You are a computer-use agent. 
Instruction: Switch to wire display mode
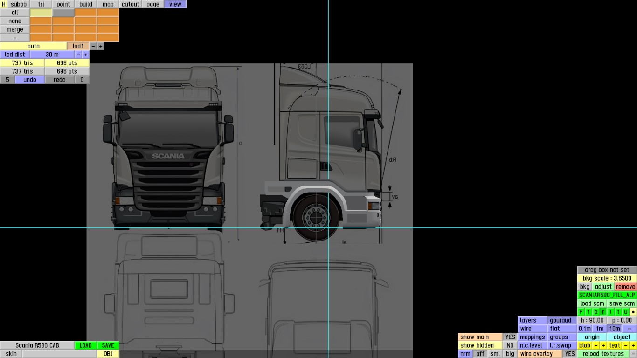click(x=533, y=329)
